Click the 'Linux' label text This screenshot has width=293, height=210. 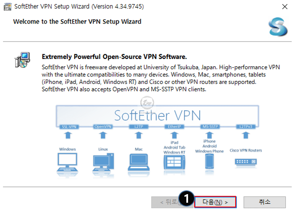[103, 149]
